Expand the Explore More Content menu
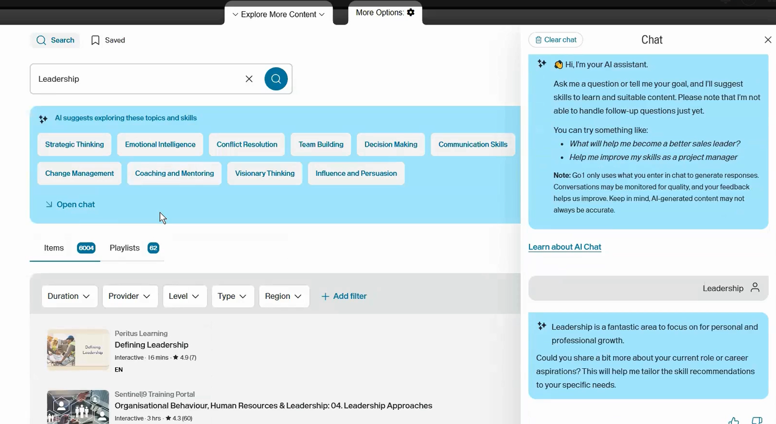This screenshot has height=424, width=776. [x=278, y=14]
